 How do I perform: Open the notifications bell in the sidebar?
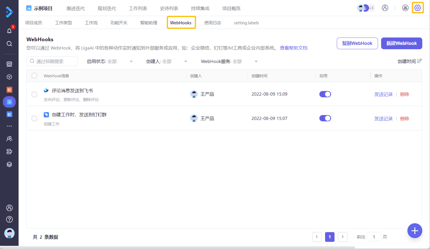click(9, 30)
